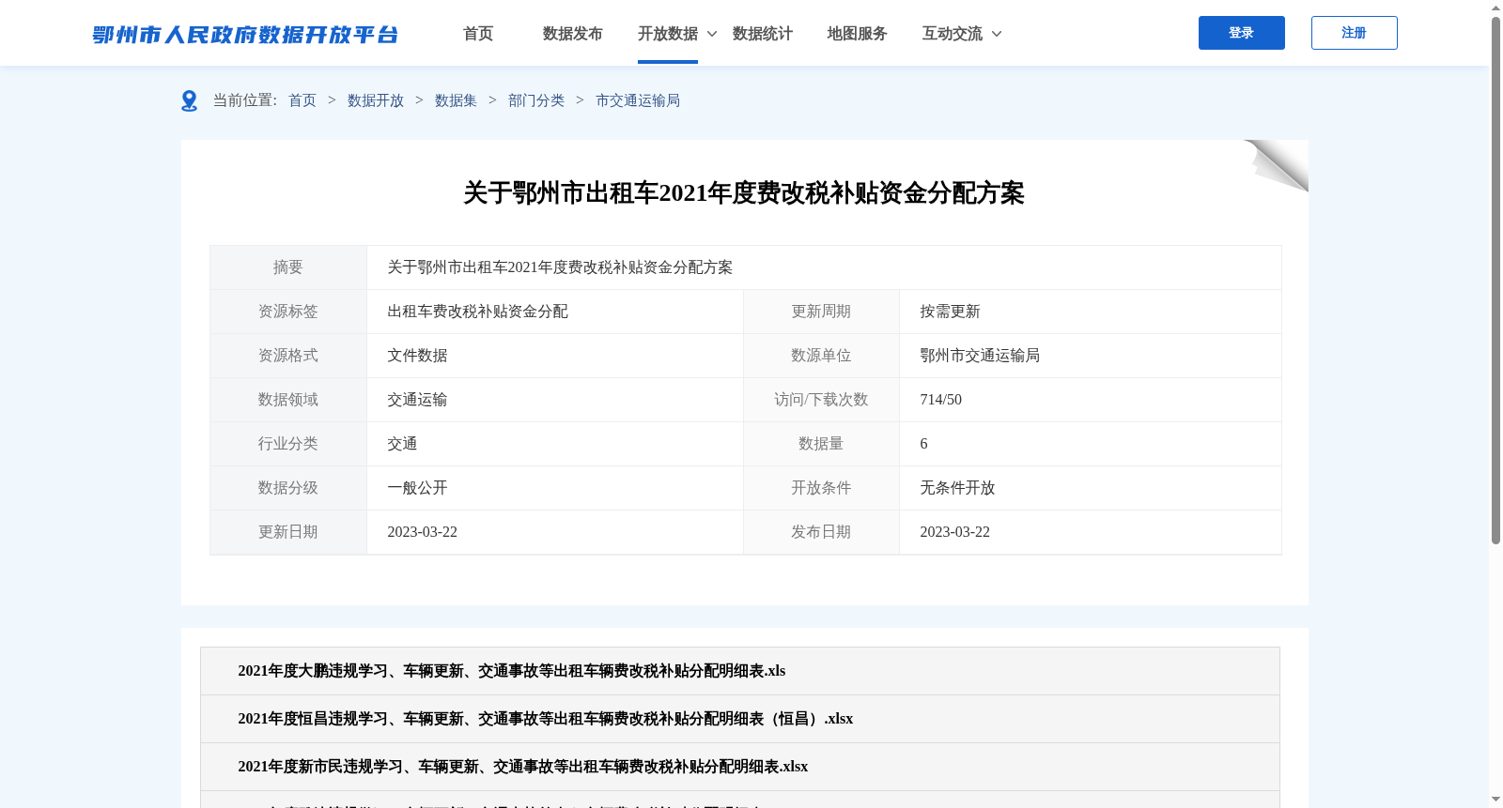Open the 首页 navigation menu item
1503x808 pixels.
[x=478, y=34]
